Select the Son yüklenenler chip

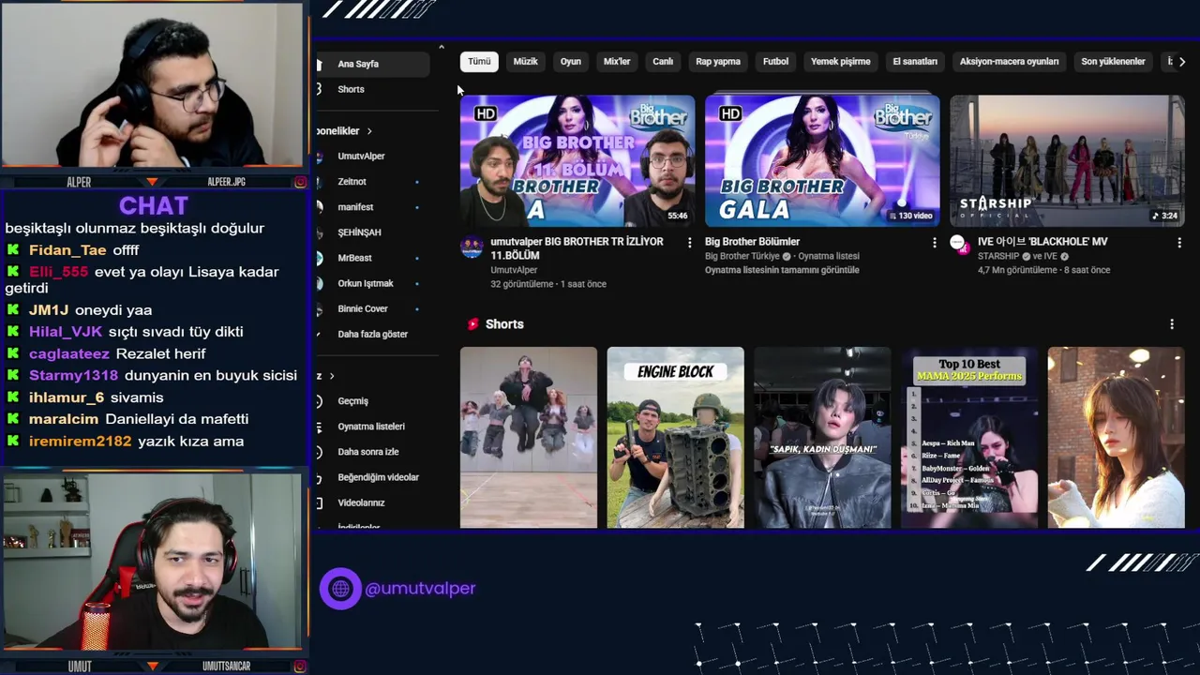[1113, 62]
